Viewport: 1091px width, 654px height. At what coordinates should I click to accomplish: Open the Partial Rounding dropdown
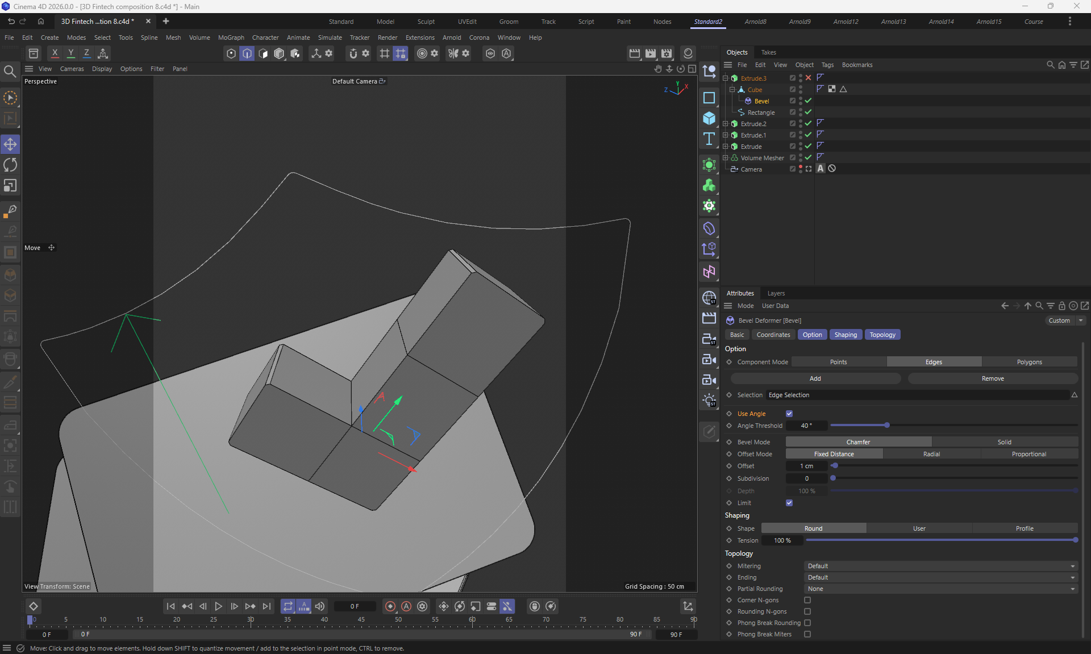[940, 589]
